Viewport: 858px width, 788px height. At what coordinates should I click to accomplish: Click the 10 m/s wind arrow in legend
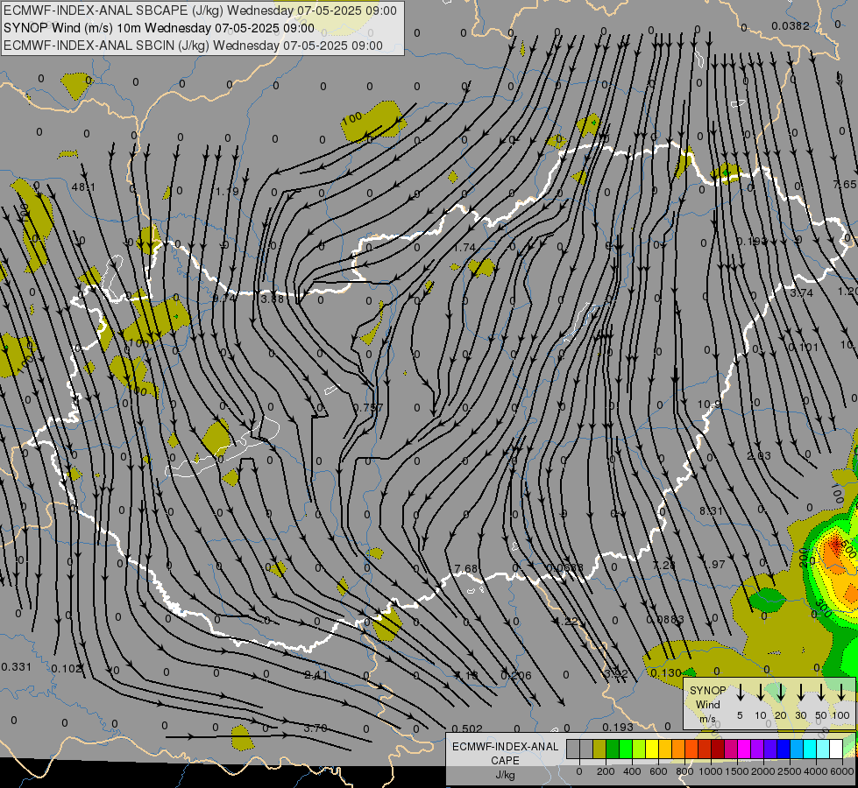[761, 693]
